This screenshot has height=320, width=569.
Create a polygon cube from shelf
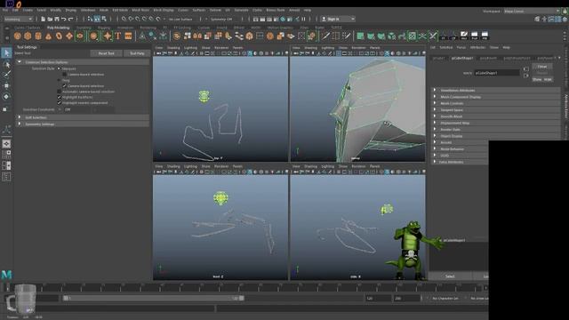click(28, 36)
